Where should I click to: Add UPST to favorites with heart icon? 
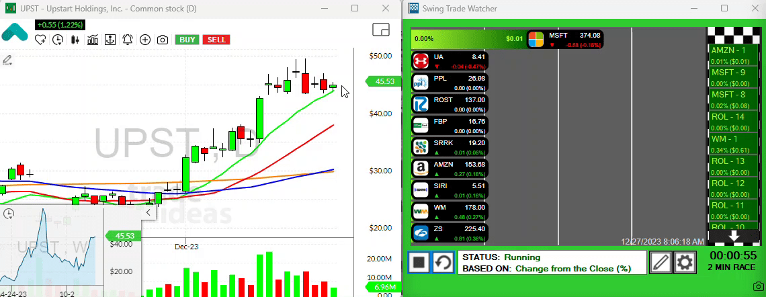coord(40,40)
